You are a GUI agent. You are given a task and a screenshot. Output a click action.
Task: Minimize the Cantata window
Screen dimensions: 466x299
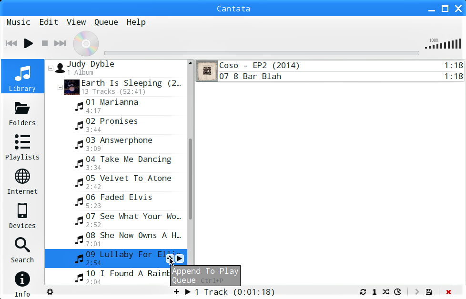(x=432, y=9)
